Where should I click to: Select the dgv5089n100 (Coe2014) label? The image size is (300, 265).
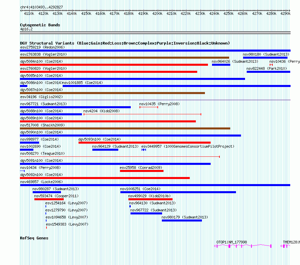pos(41,118)
